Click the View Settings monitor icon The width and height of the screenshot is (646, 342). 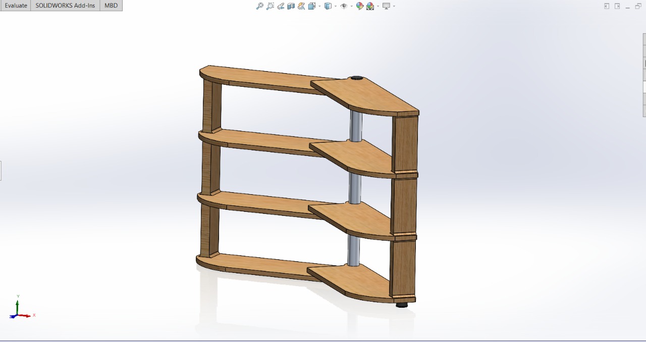click(386, 6)
